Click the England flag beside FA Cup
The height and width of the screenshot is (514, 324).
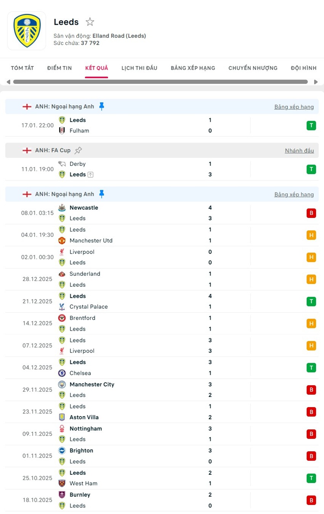pos(27,150)
